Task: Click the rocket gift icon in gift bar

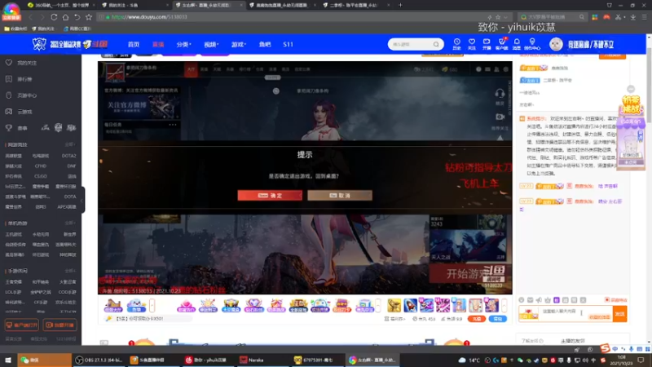Action: [x=411, y=305]
